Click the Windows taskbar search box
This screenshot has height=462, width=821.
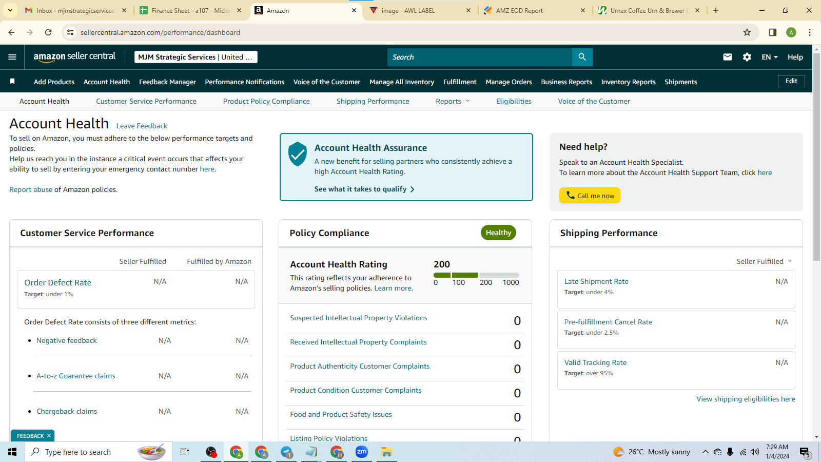pos(97,452)
